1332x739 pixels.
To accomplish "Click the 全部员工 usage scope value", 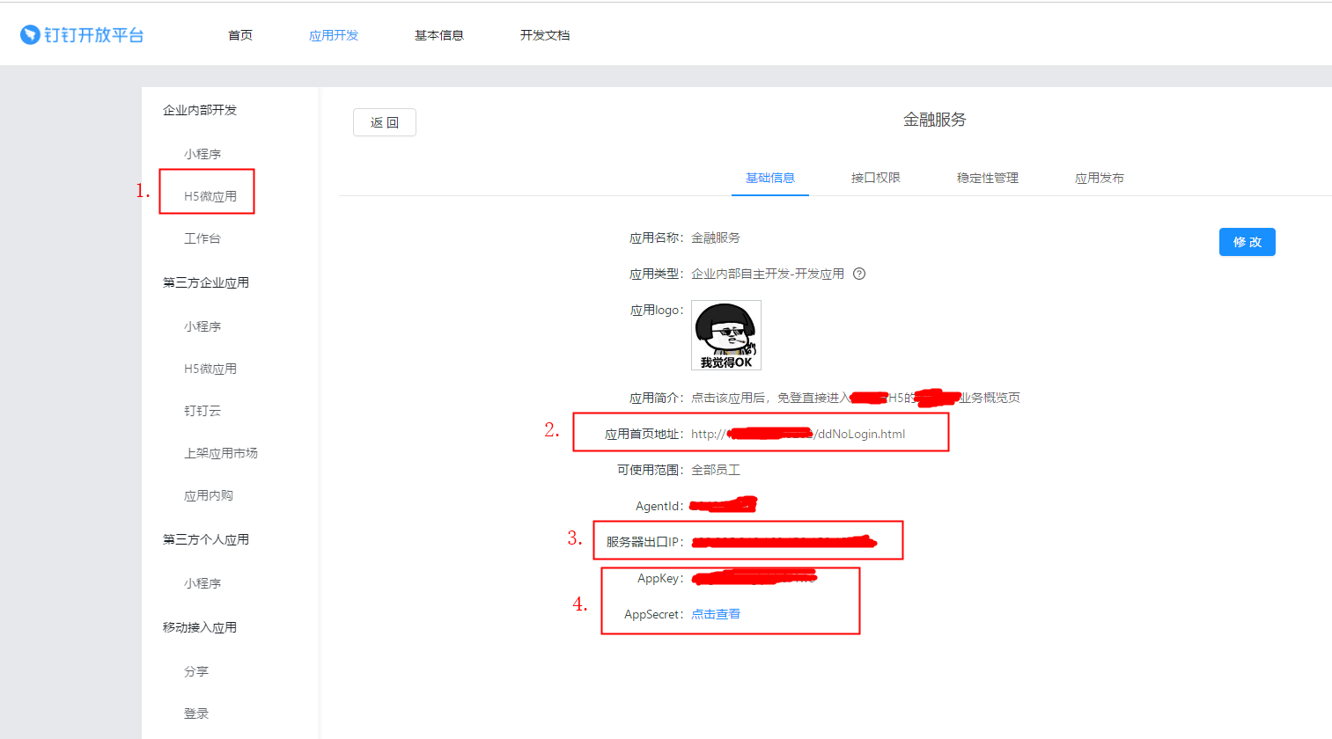I will (716, 470).
